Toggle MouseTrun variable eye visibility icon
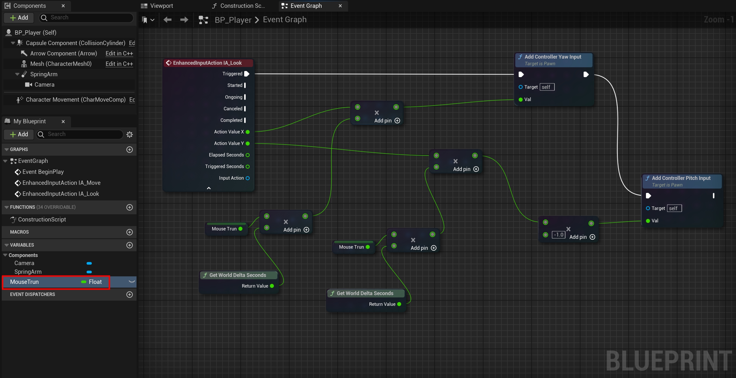The height and width of the screenshot is (378, 736). coord(132,282)
